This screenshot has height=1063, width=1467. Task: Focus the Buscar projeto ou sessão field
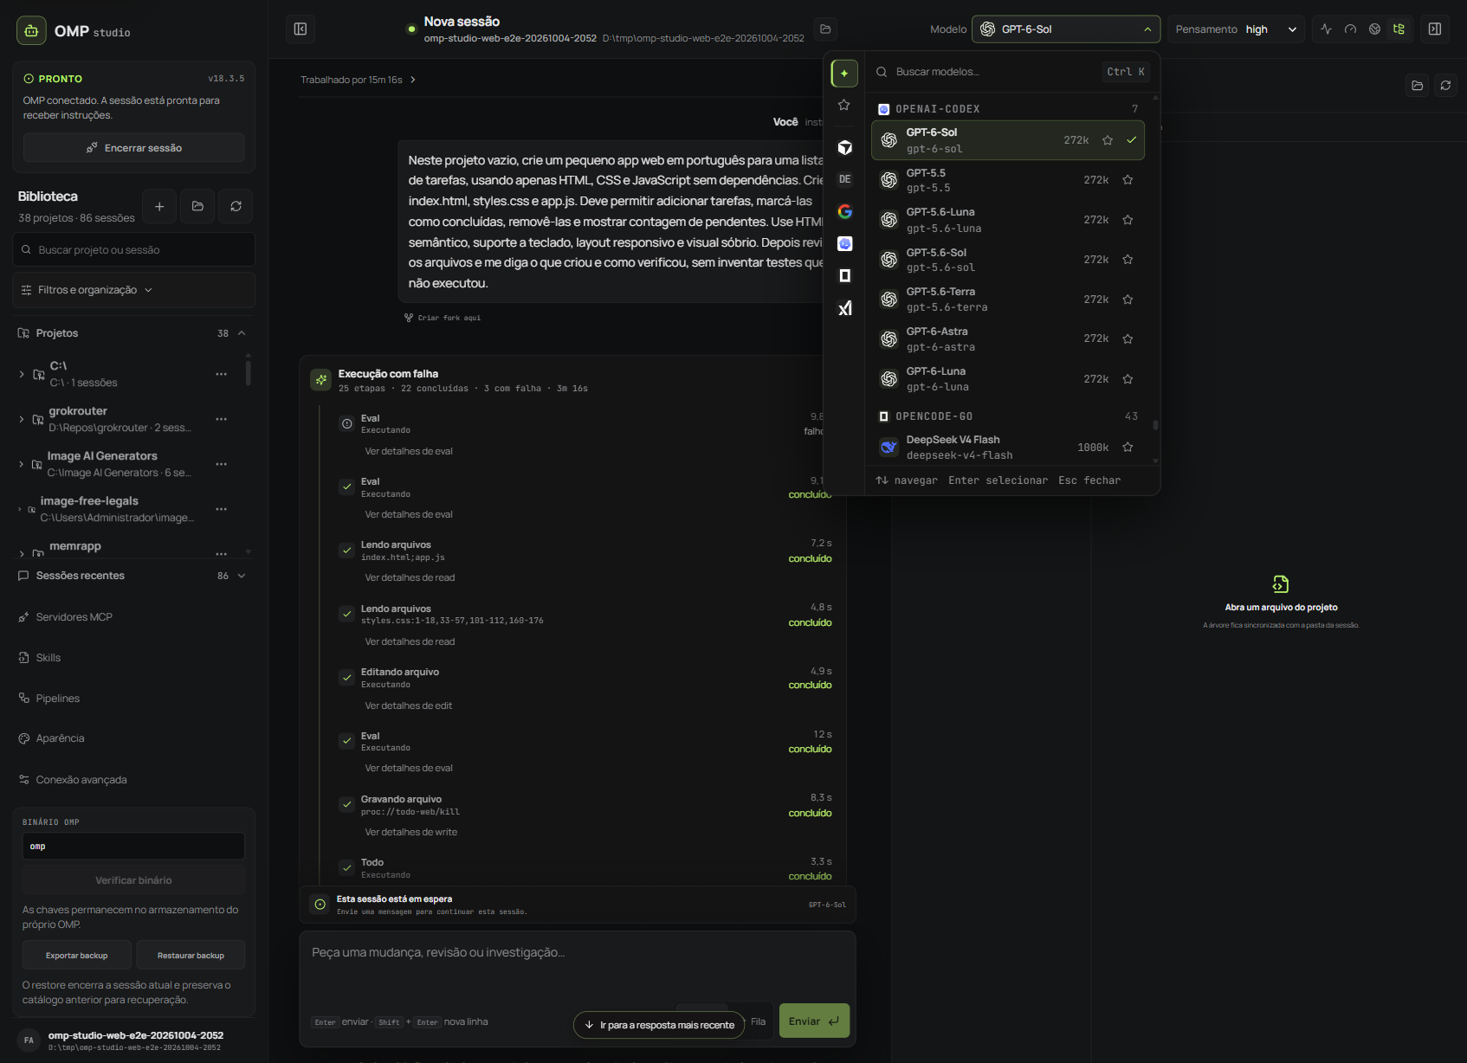point(133,250)
